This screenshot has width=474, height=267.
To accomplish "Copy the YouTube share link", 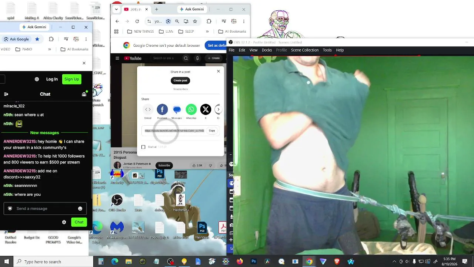I will pyautogui.click(x=212, y=131).
